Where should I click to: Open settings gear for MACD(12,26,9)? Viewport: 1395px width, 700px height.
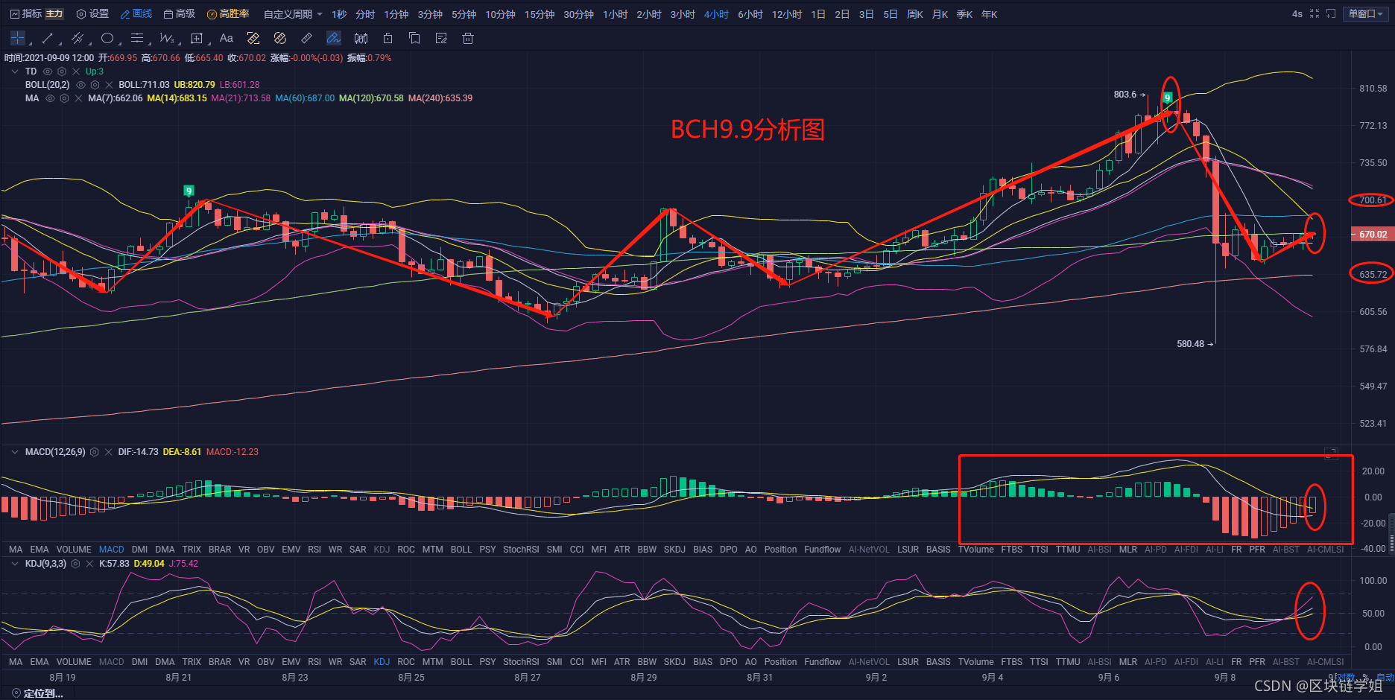coord(95,452)
